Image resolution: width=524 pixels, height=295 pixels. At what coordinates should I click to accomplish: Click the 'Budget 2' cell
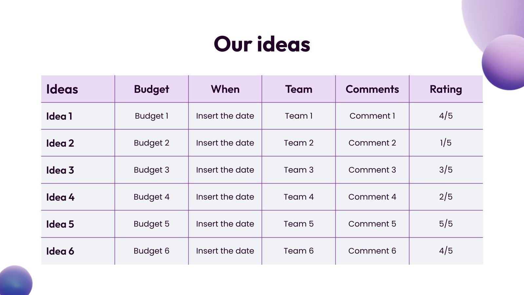point(151,143)
